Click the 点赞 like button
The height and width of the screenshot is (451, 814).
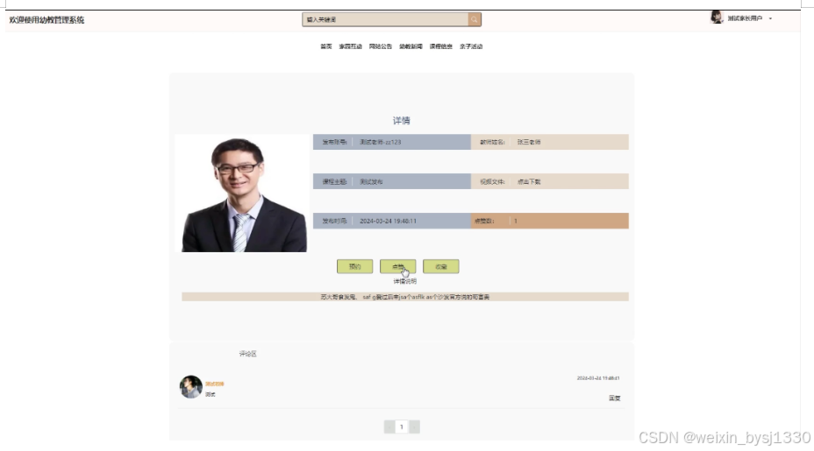pyautogui.click(x=397, y=266)
